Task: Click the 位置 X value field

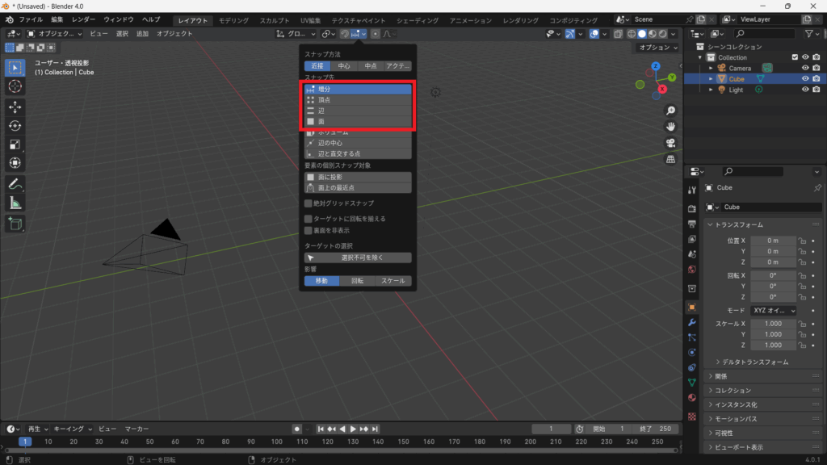Action: [x=771, y=241]
